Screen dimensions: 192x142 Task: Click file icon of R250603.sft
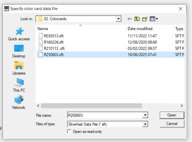[41, 55]
